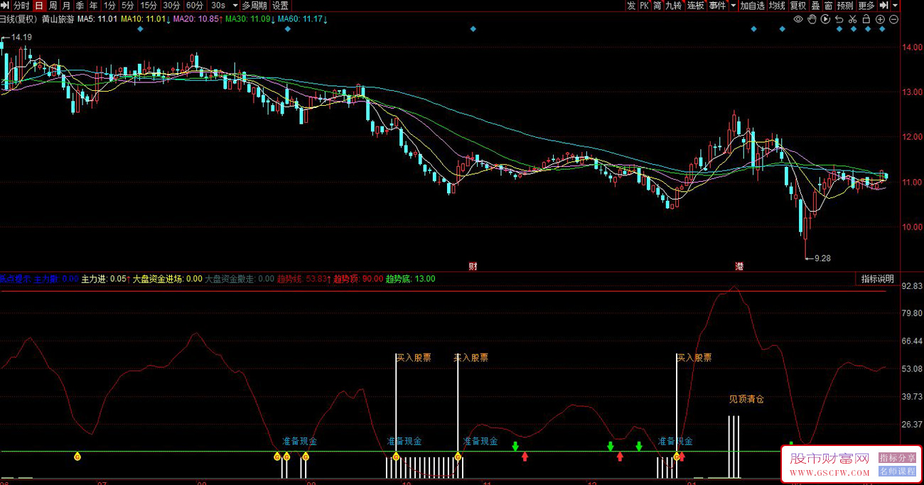Open 复权 adjustment option
This screenshot has height=485, width=924.
click(x=798, y=6)
